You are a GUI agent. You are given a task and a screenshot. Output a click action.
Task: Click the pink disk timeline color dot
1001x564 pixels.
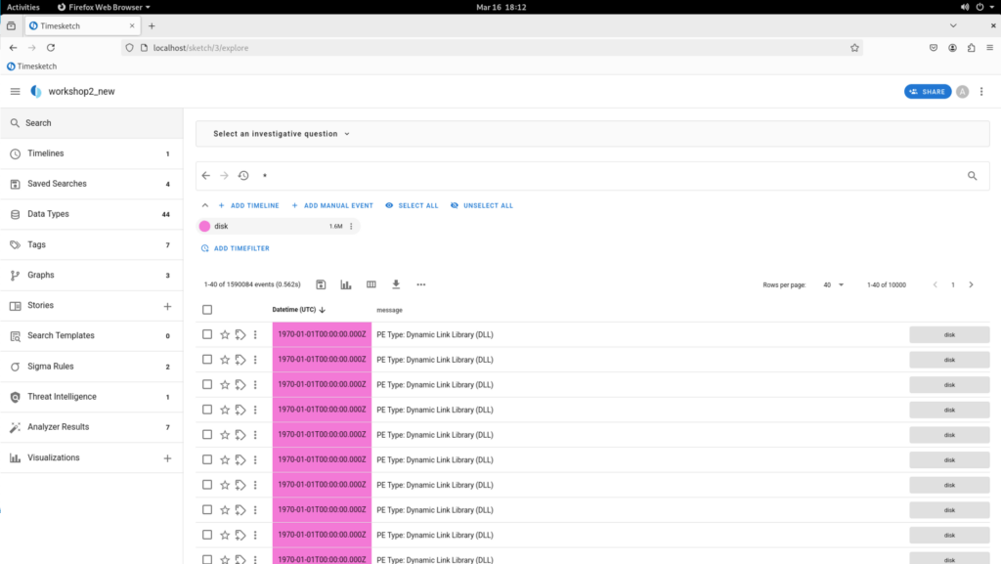coord(204,226)
